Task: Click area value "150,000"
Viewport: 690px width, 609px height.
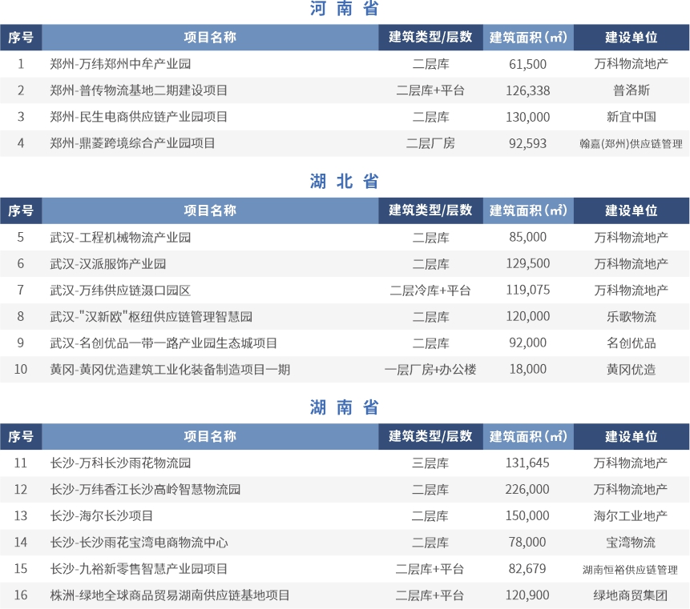Action: pos(527,516)
